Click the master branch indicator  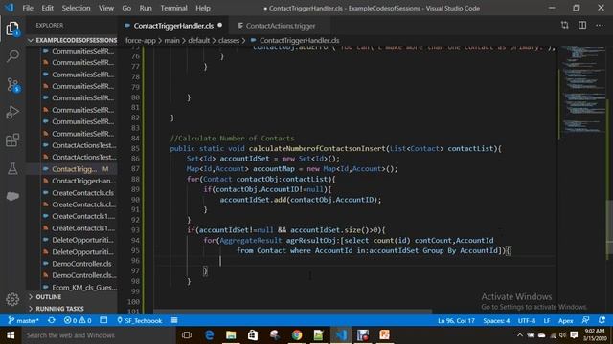coord(23,321)
